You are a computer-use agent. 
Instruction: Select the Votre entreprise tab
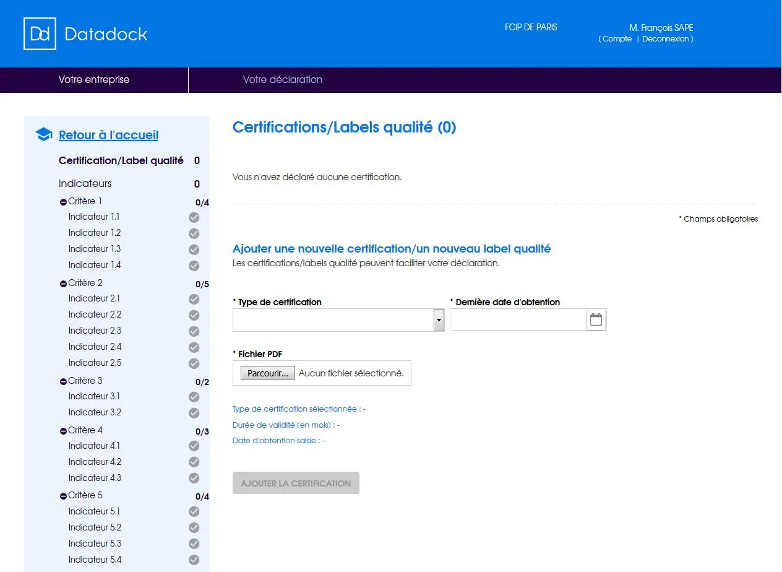coord(94,79)
